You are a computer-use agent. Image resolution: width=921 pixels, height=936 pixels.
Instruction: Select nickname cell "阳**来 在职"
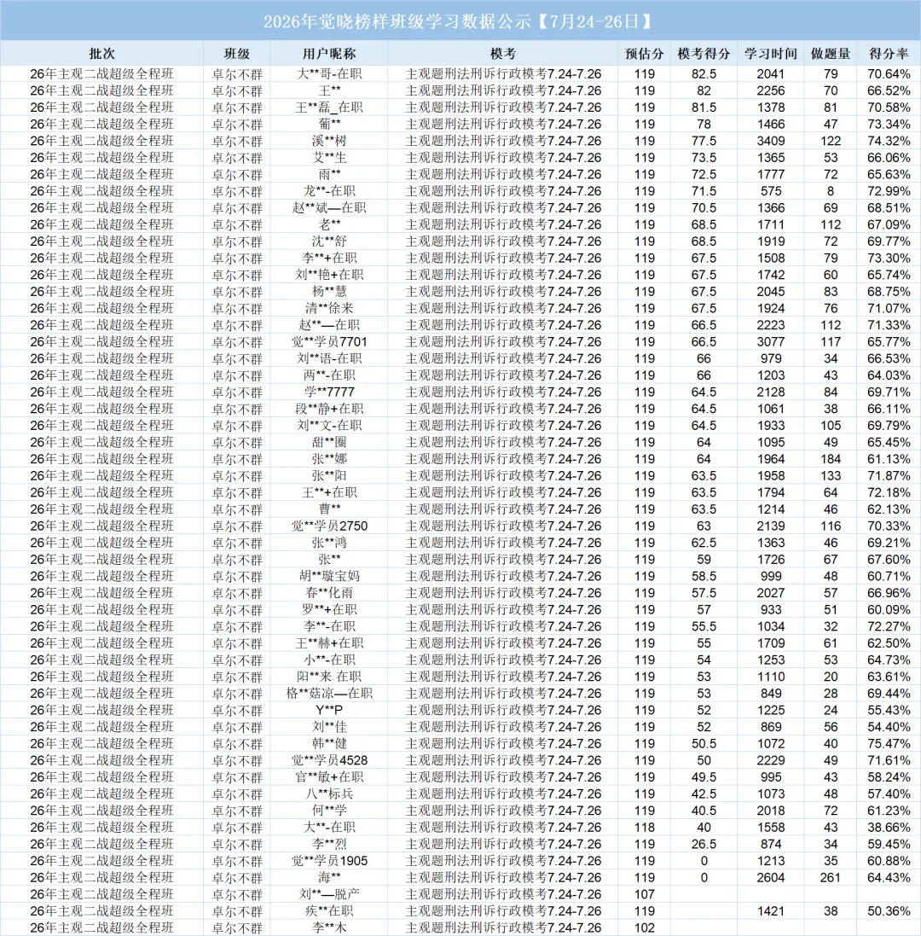329,677
